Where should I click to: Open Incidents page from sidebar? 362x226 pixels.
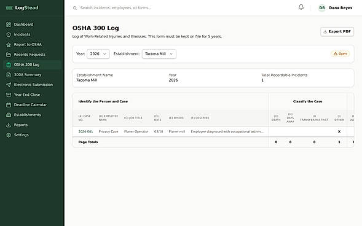33,34
